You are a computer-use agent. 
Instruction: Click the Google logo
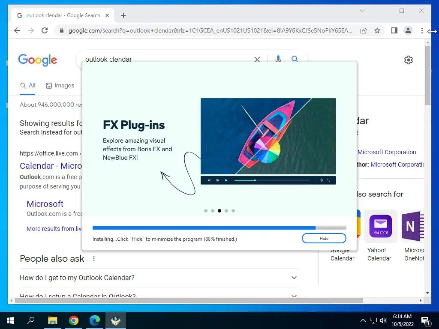38,60
